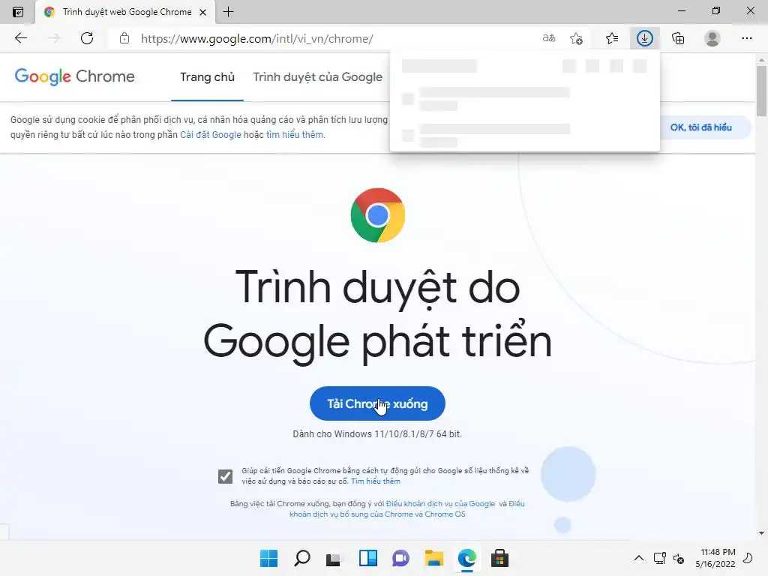Screen dimensions: 768x576
Task: Open a new tab
Action: point(228,12)
